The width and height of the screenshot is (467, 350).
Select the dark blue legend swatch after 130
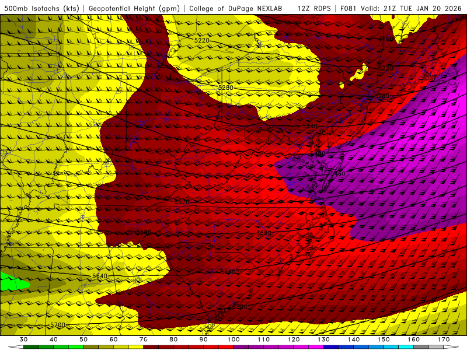[x=331, y=347]
